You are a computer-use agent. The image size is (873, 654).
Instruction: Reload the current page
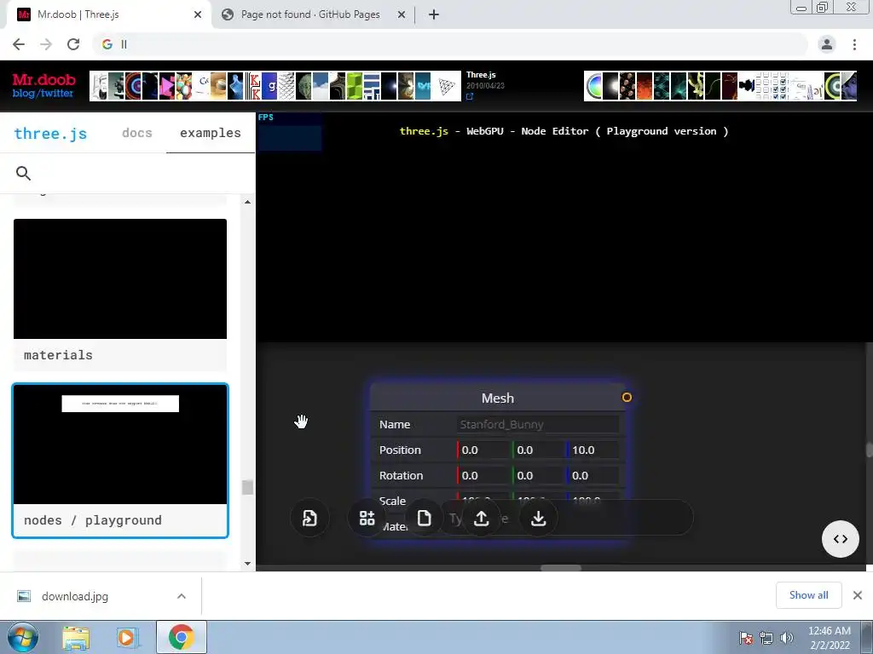73,44
